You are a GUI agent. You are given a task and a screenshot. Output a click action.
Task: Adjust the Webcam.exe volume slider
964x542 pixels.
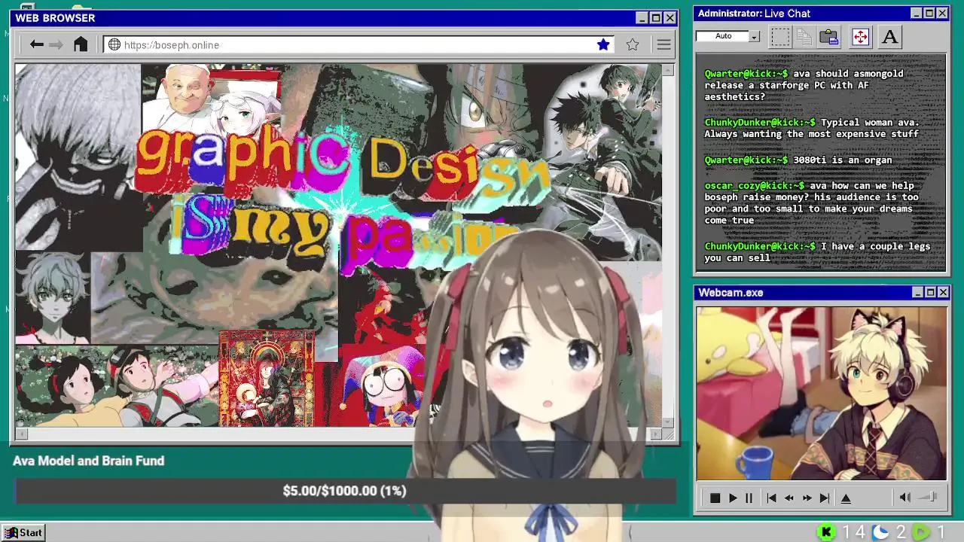[929, 497]
